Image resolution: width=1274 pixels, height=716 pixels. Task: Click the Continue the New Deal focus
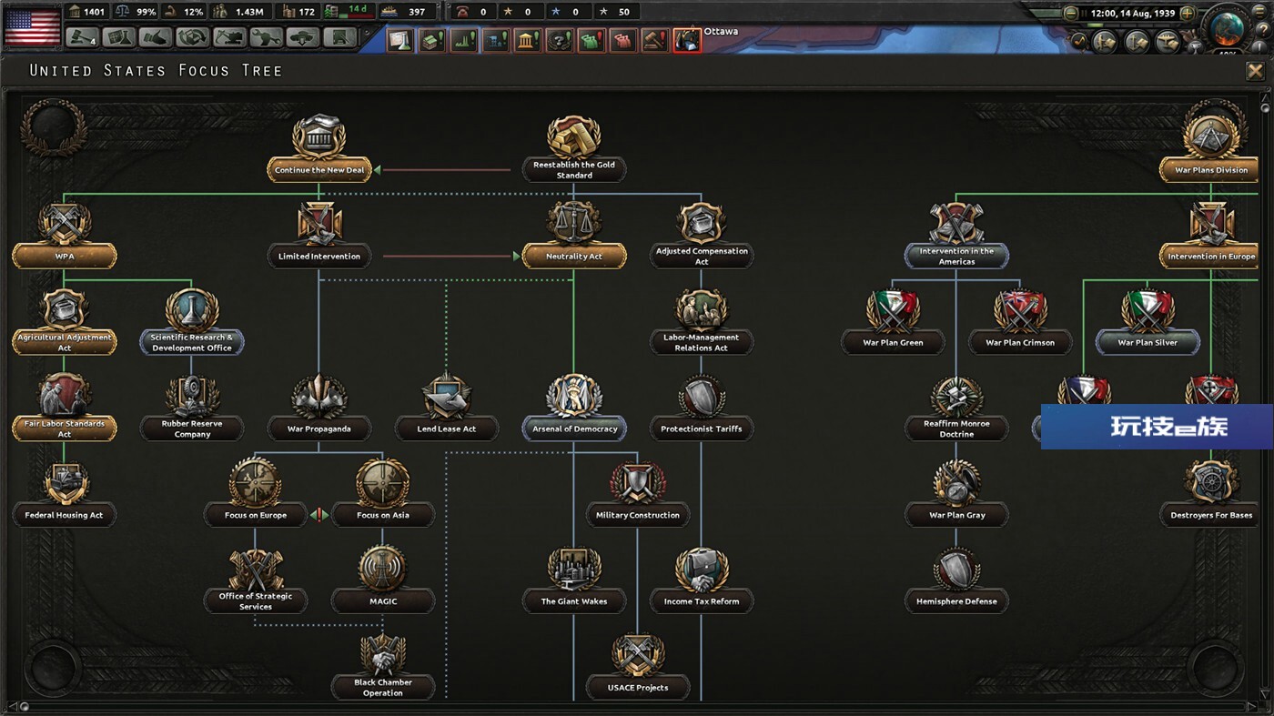point(319,146)
